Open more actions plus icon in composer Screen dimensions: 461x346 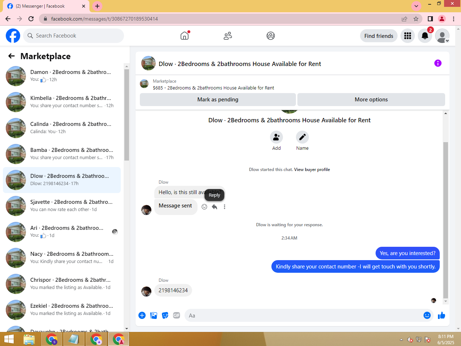click(142, 315)
